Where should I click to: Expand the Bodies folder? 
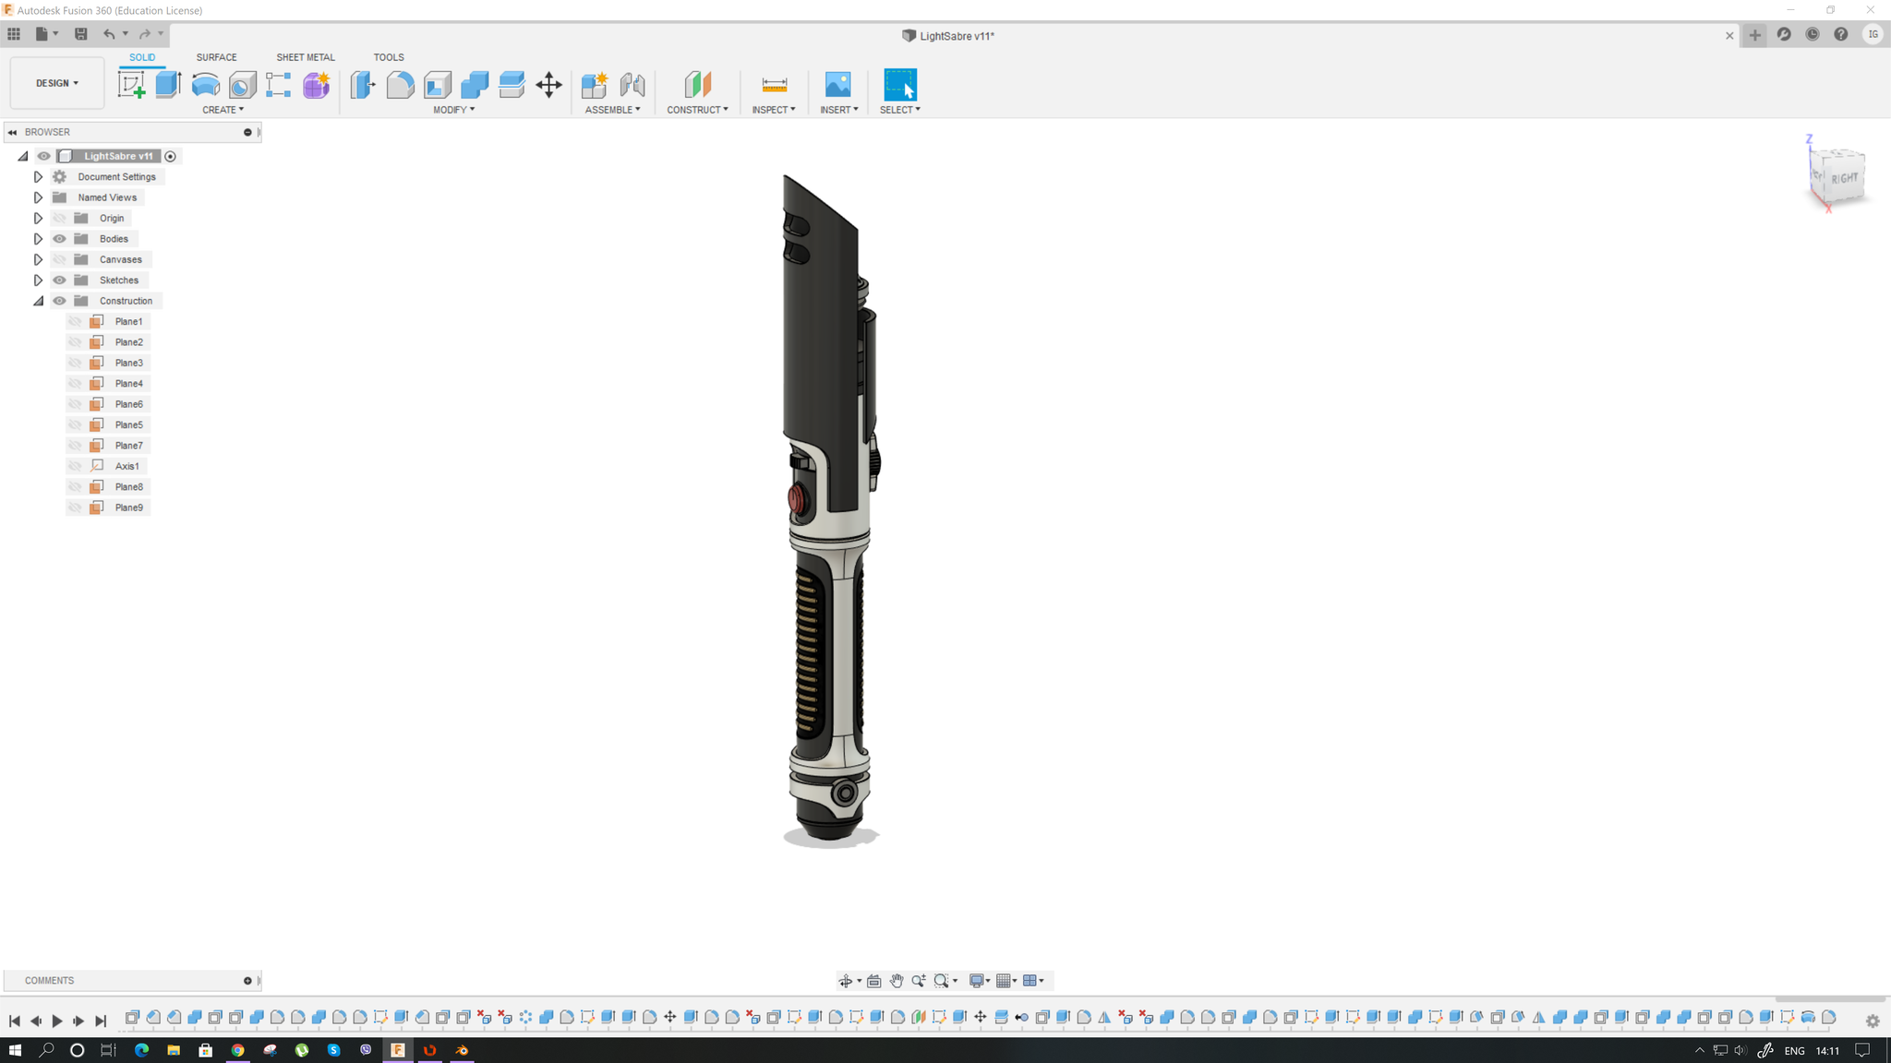coord(38,239)
